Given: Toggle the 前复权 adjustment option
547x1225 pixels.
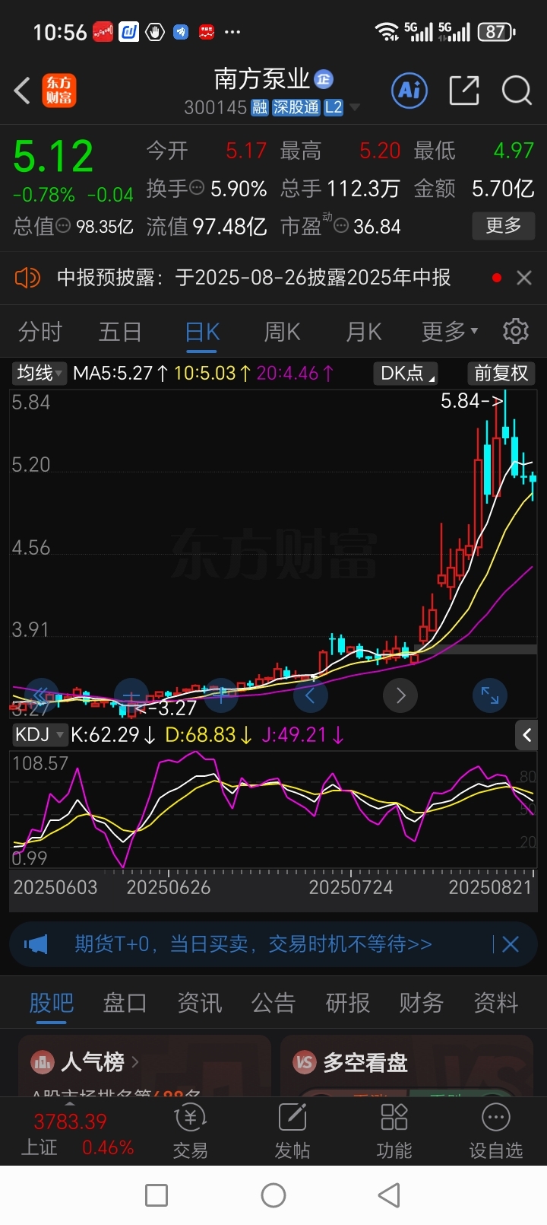Looking at the screenshot, I should [x=501, y=373].
